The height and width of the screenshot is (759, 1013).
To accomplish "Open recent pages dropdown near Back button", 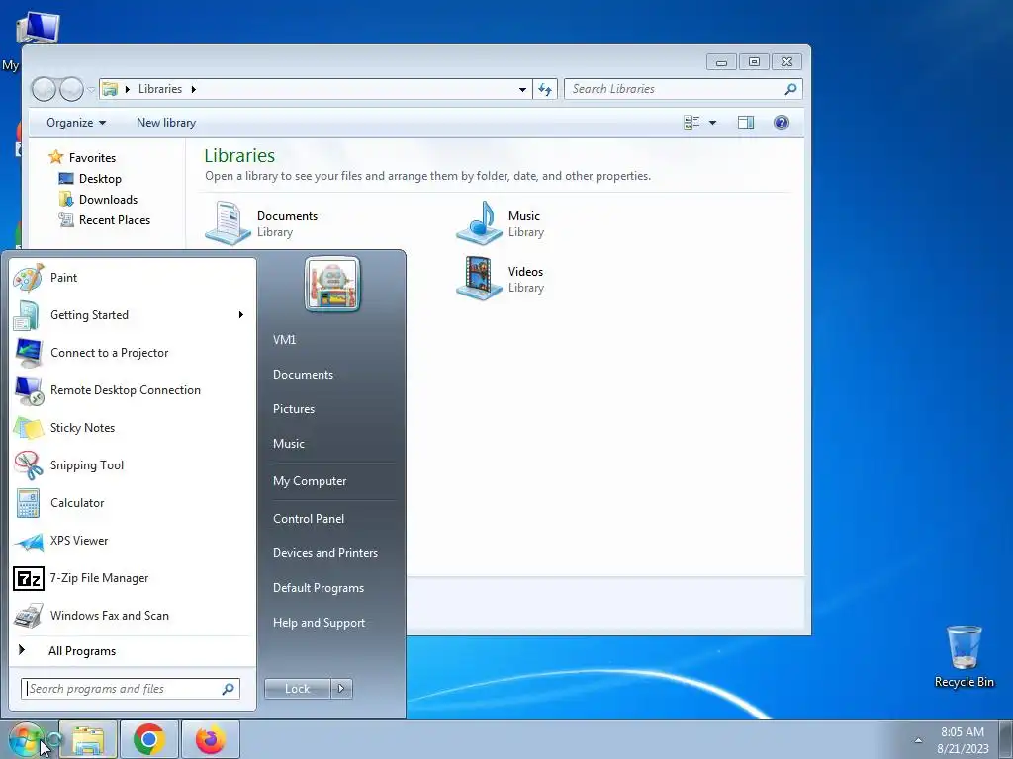I will click(91, 89).
